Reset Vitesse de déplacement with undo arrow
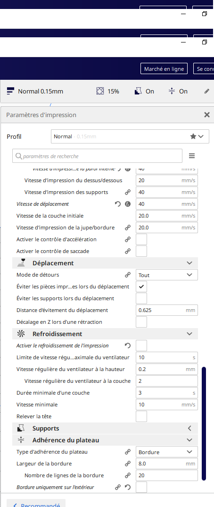This screenshot has width=214, height=507. pos(118,204)
